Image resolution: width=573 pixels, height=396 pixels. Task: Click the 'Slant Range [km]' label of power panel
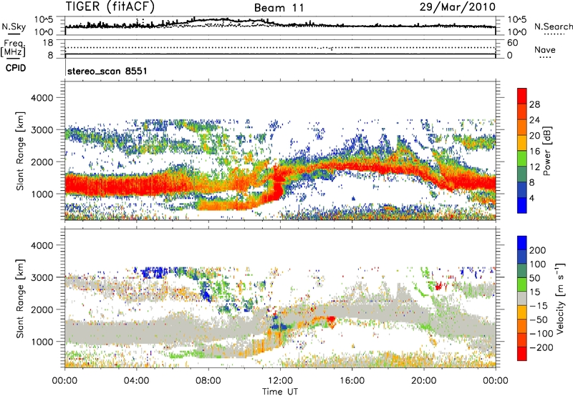coord(20,151)
